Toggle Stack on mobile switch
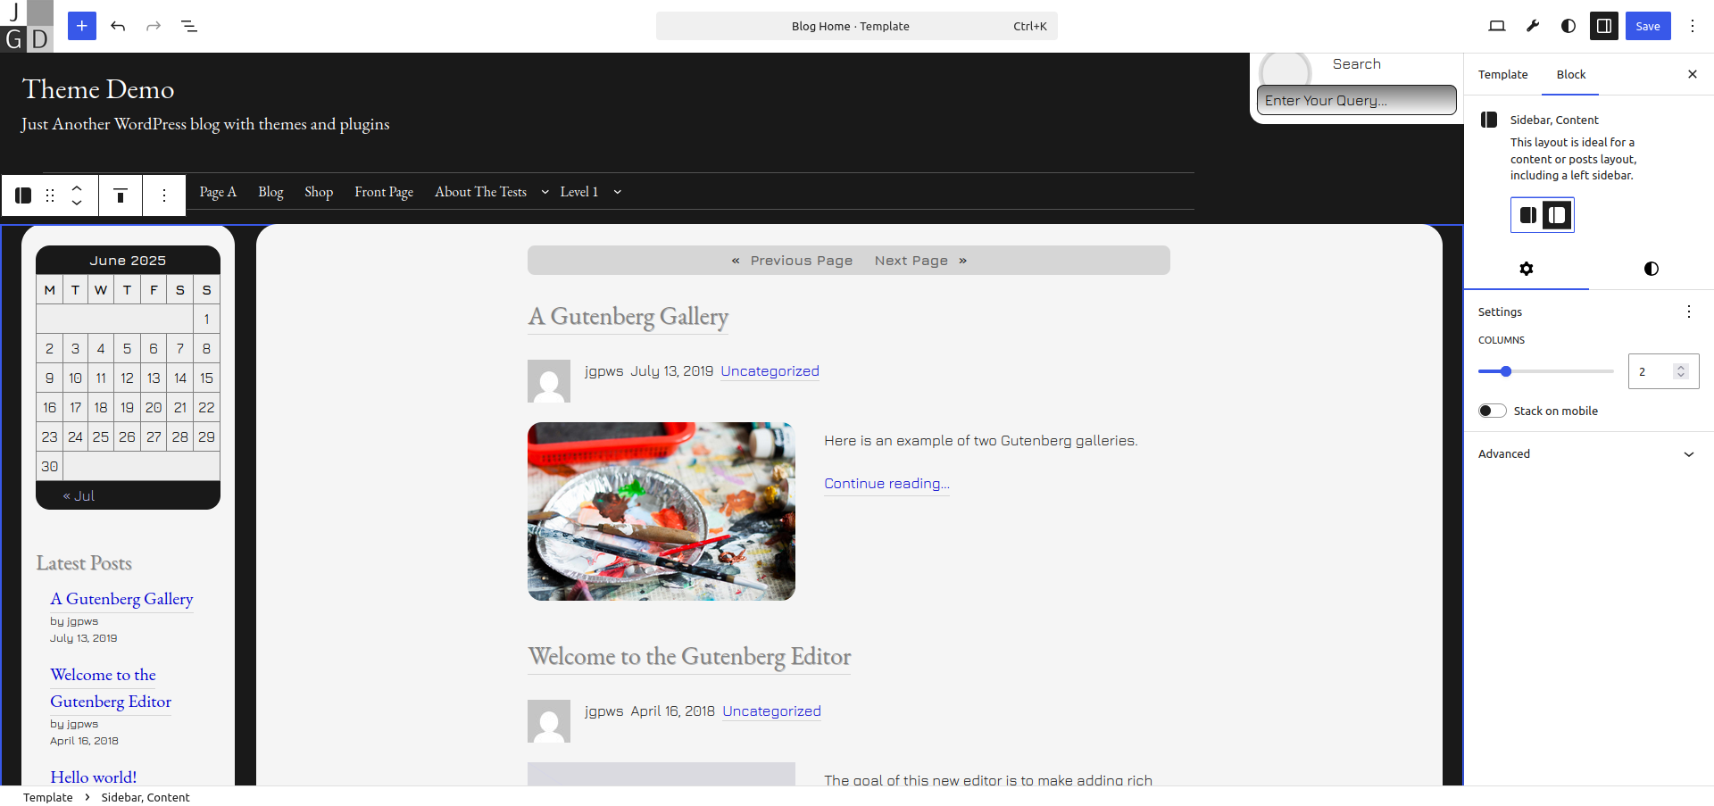Screen dimensions: 1714x806 point(1493,411)
